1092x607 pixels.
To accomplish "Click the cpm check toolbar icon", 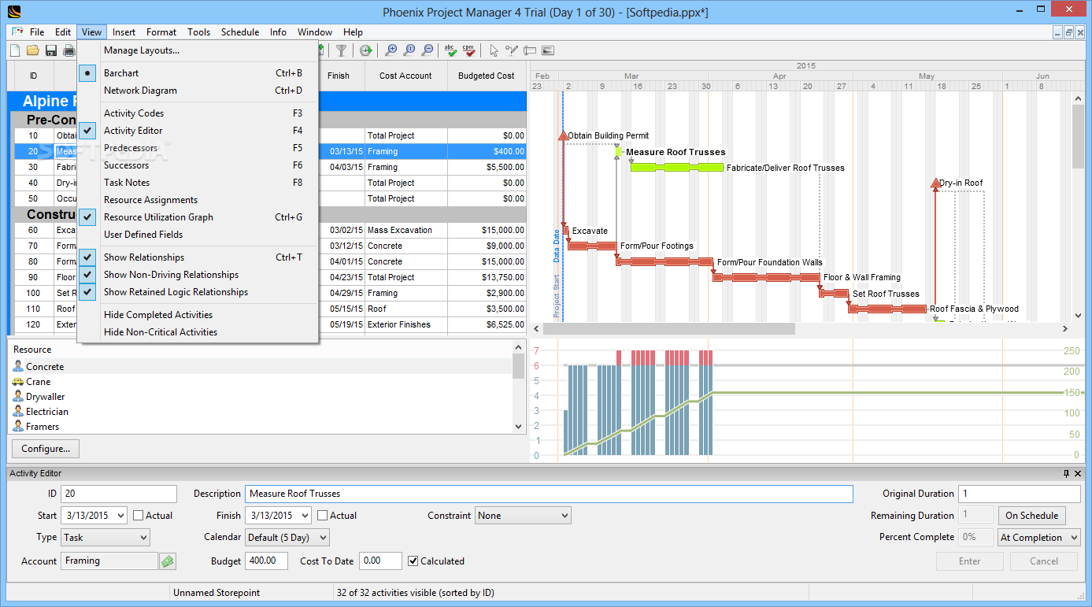I will pos(469,50).
